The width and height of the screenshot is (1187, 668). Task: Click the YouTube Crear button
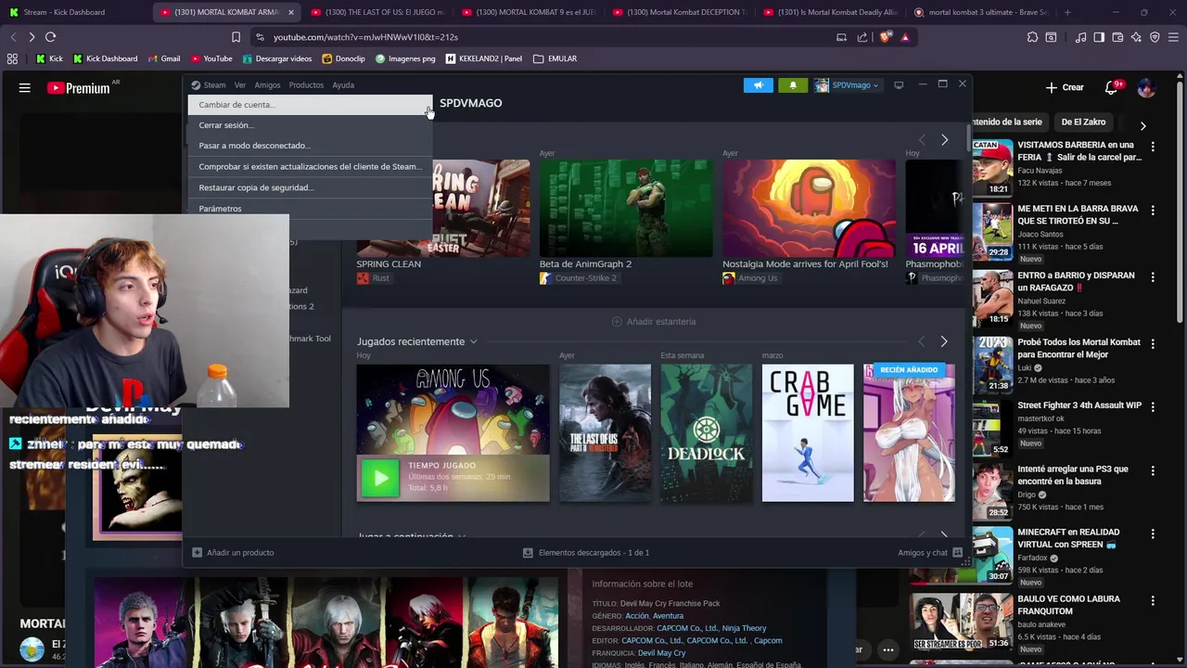pos(1065,87)
